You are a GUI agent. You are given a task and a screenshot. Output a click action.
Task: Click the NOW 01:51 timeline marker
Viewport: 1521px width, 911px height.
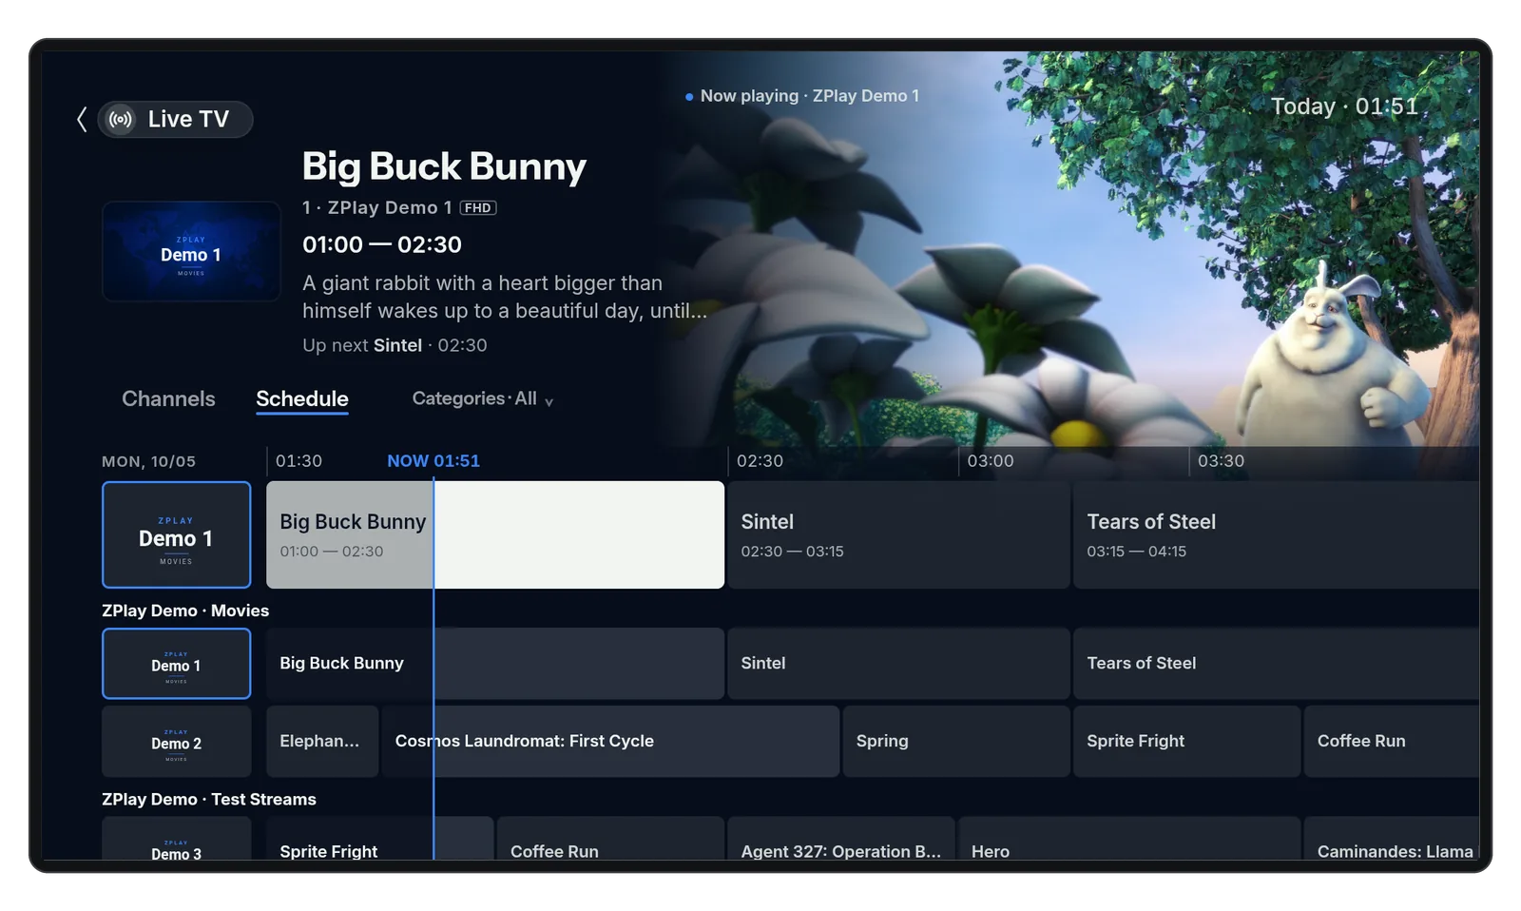pyautogui.click(x=433, y=460)
